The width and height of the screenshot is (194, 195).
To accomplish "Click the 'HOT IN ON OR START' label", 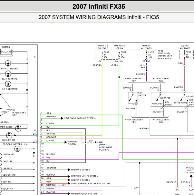I will point(103,47).
